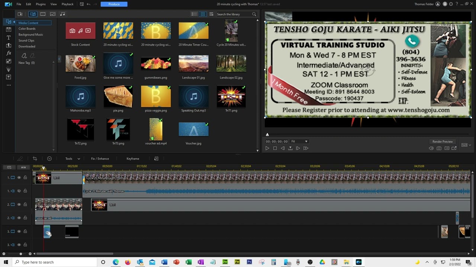Click the Keyframe button
The image size is (476, 267).
click(133, 159)
